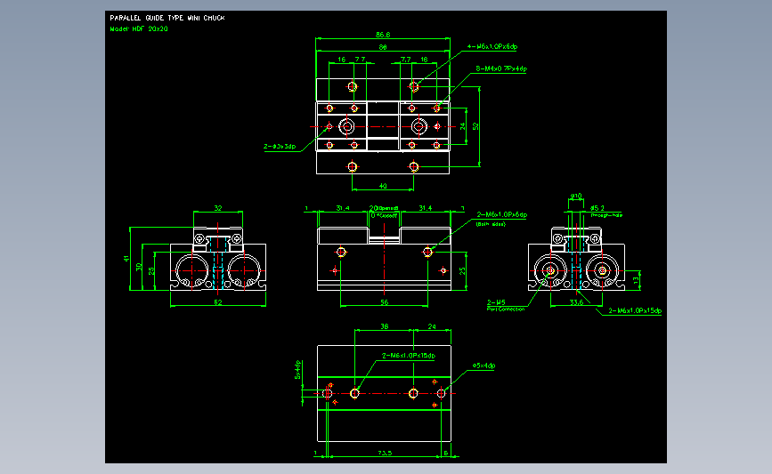Click the left mounting hole in bottom view
This screenshot has width=772, height=474.
tap(354, 393)
